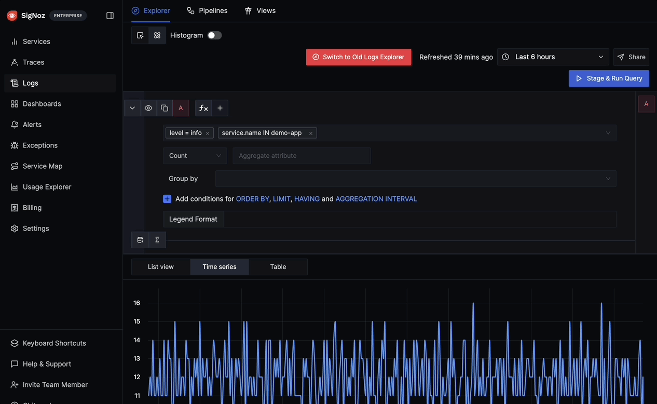Open Help & Support
This screenshot has width=657, height=404.
[x=60, y=364]
